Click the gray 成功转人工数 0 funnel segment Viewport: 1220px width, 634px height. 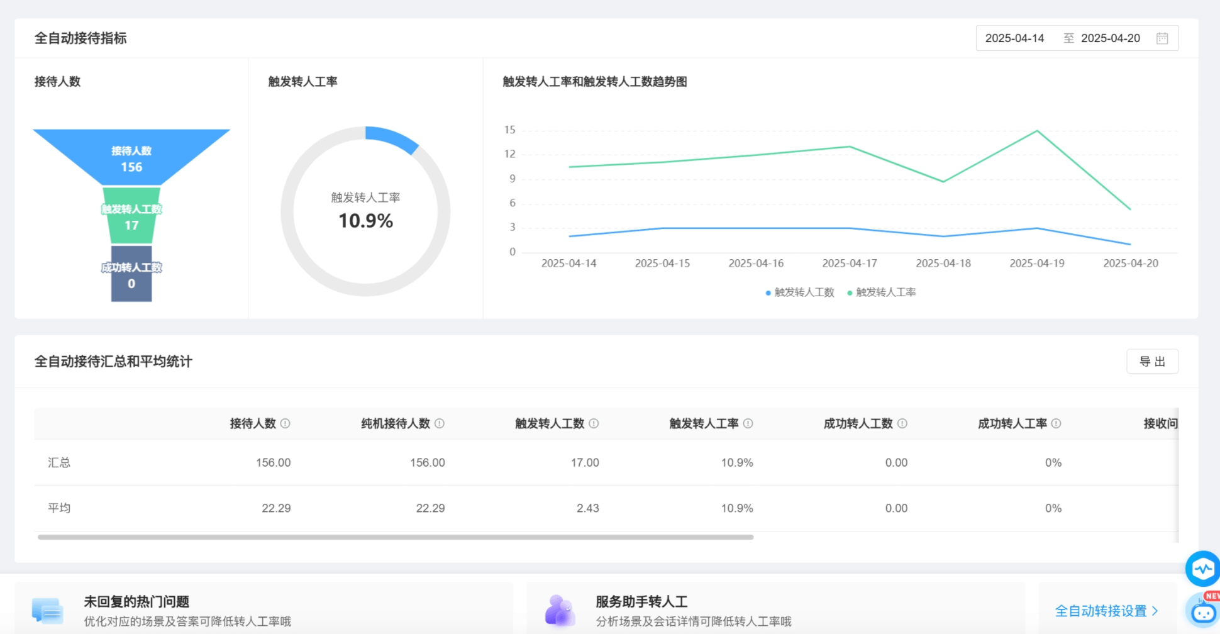tap(131, 274)
